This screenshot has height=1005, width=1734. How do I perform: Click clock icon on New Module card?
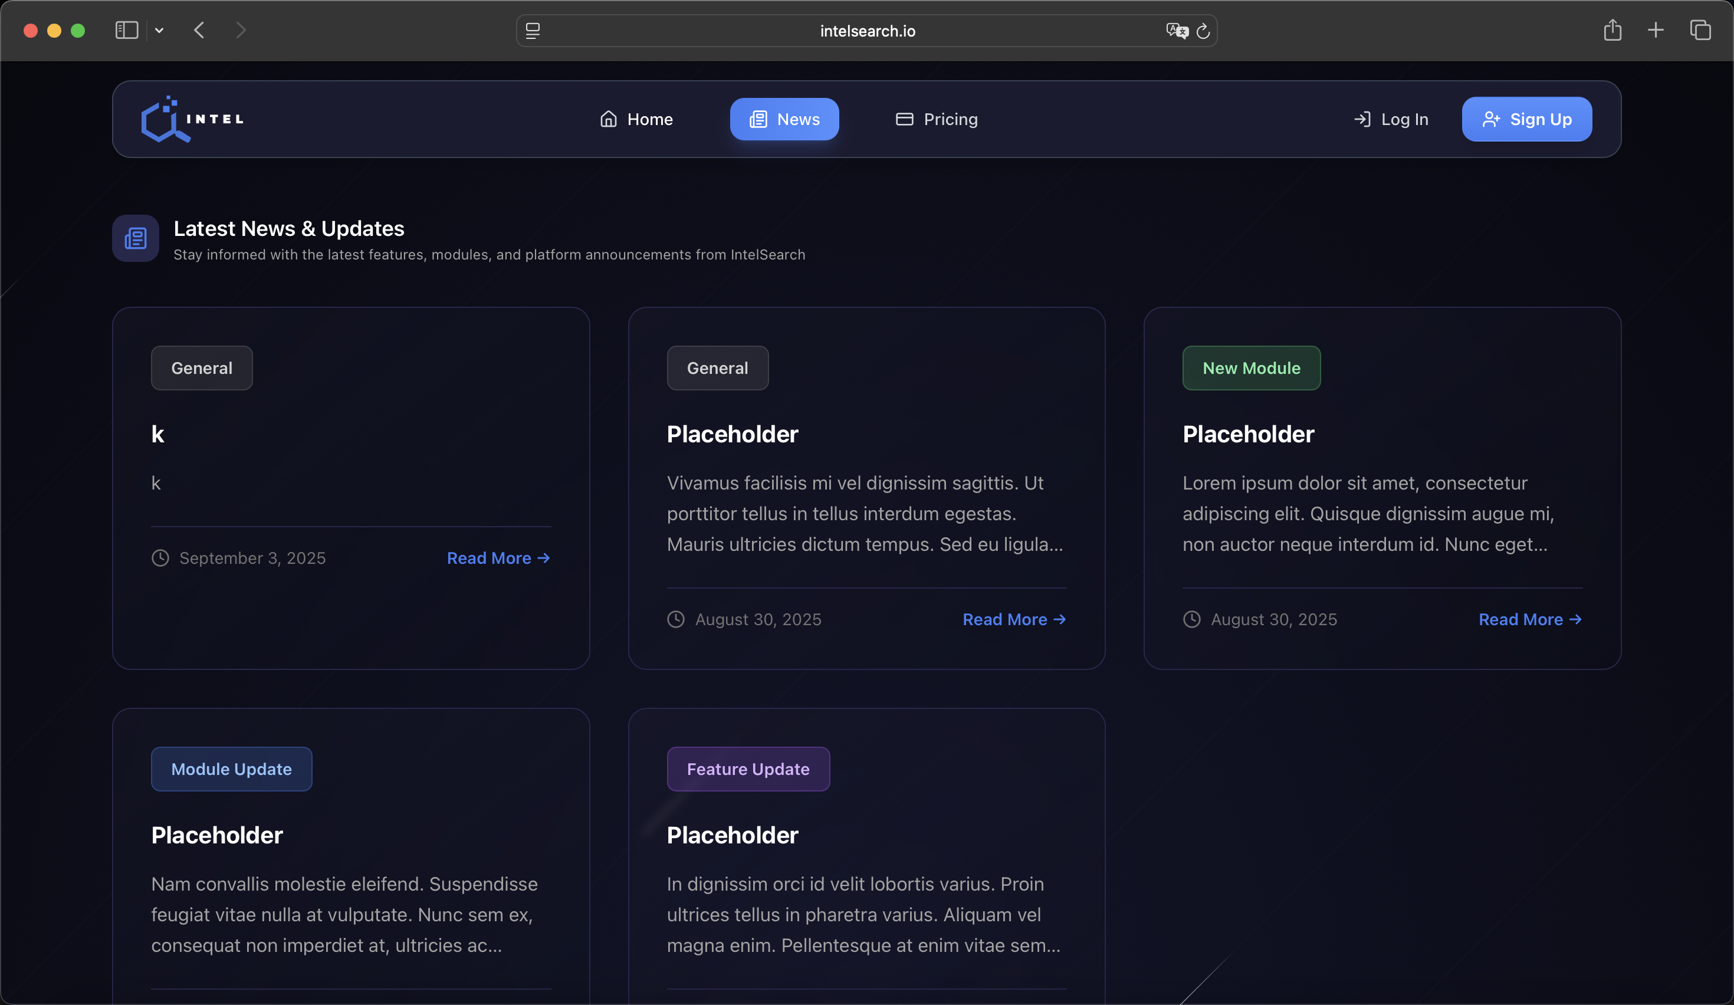(x=1192, y=619)
